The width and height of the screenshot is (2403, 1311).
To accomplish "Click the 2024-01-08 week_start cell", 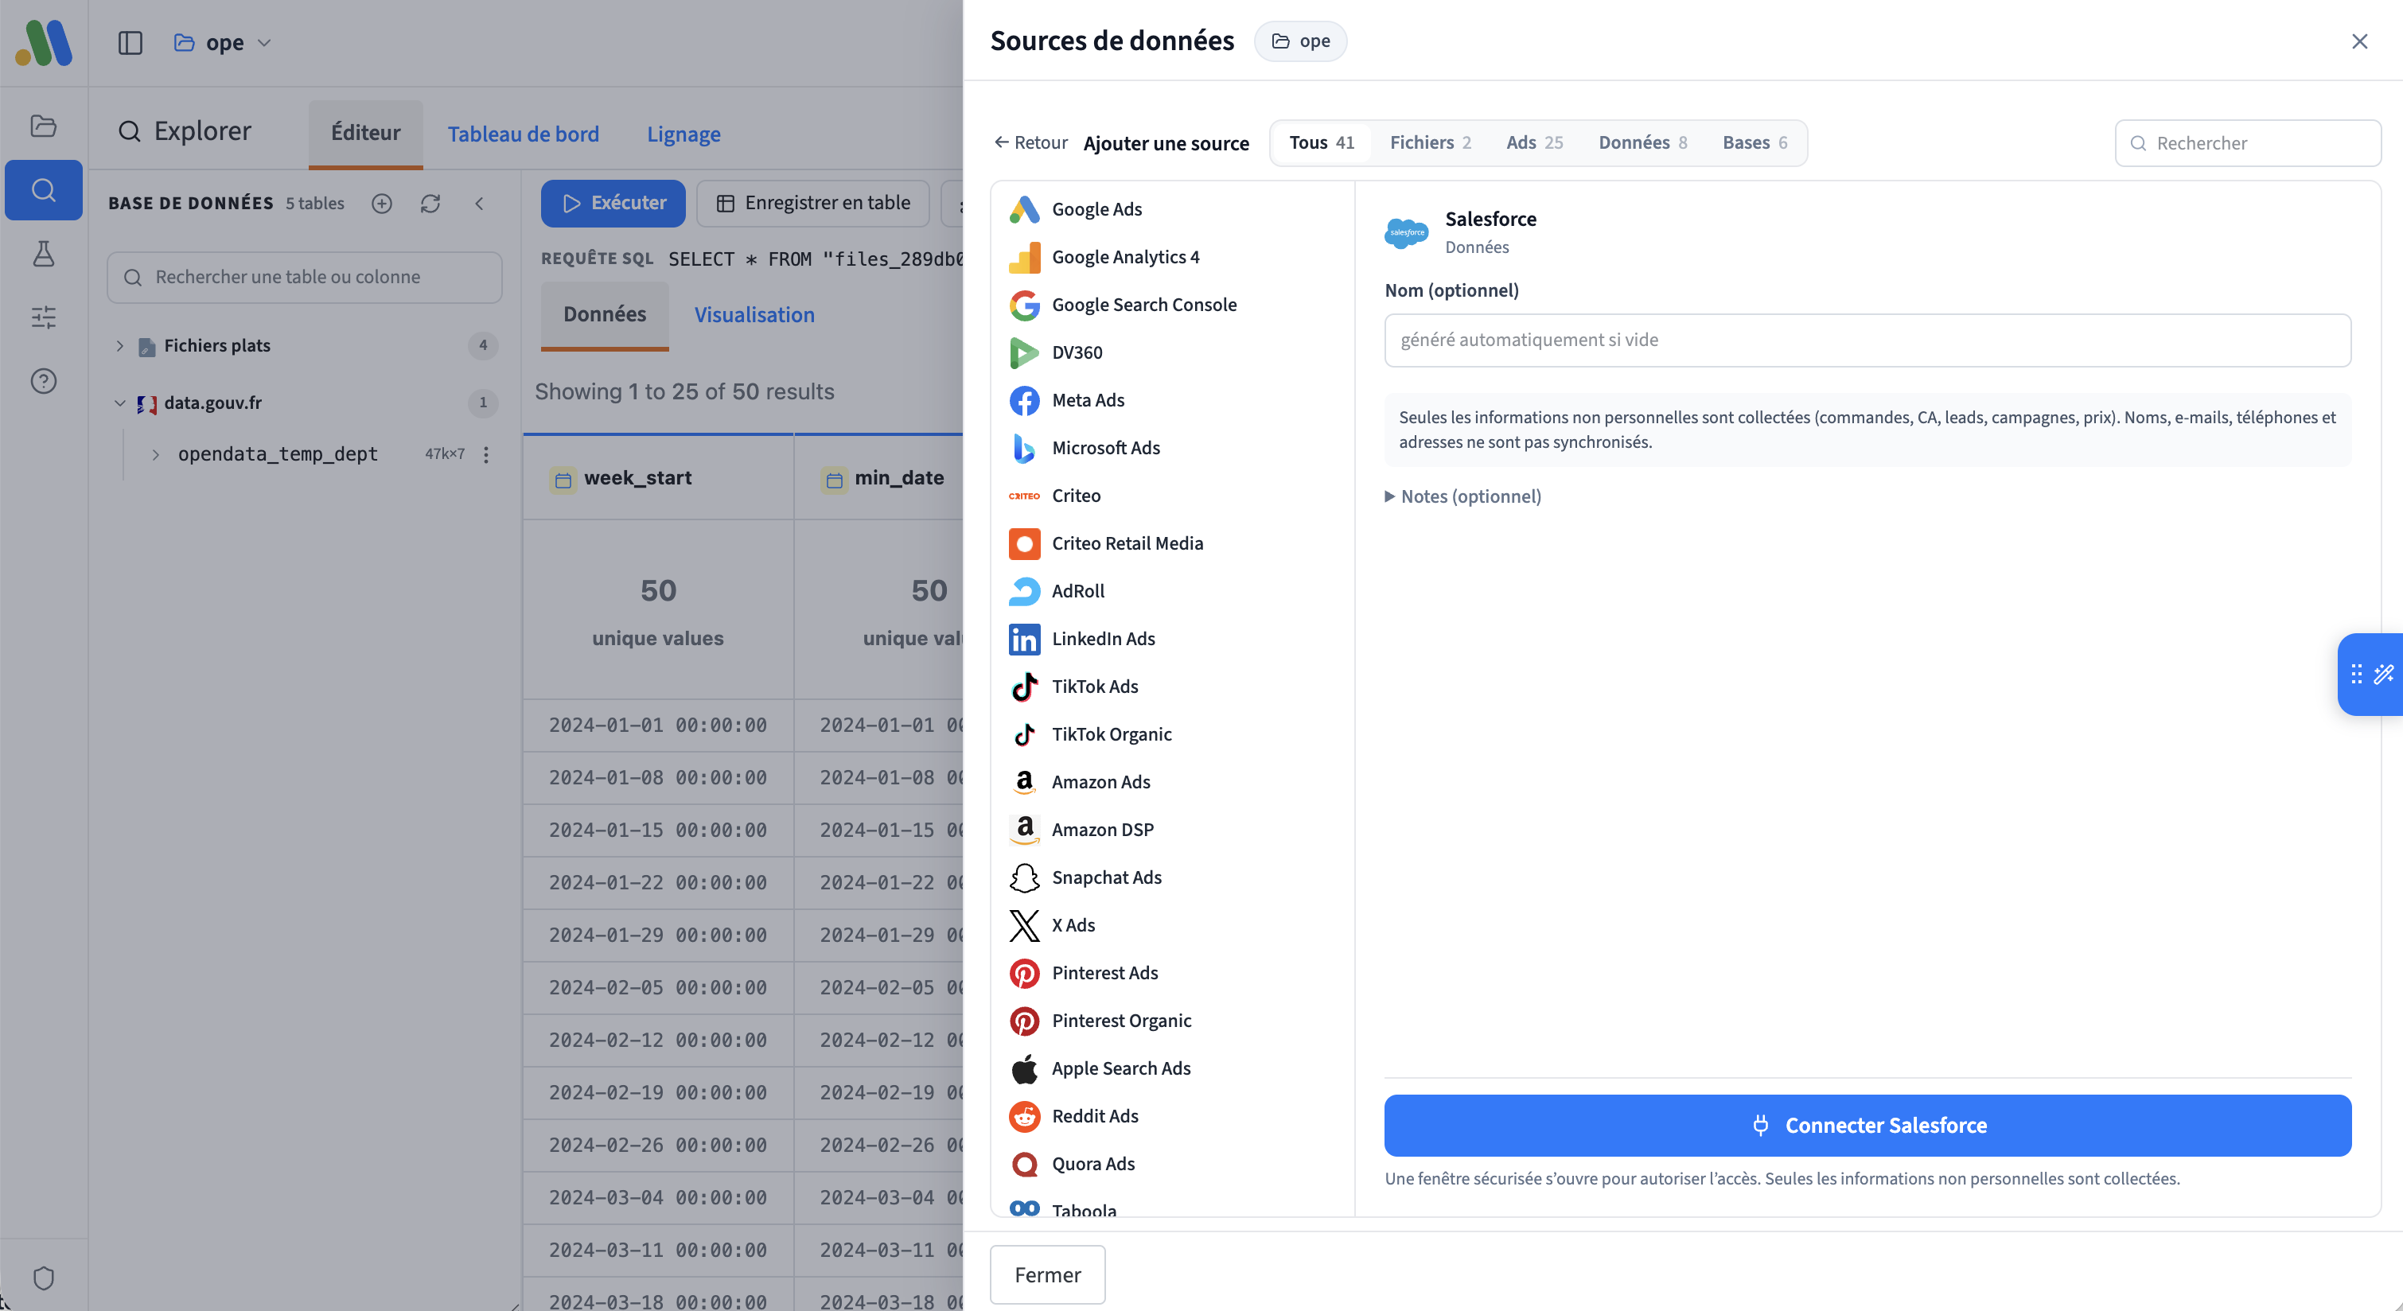I will click(x=658, y=778).
